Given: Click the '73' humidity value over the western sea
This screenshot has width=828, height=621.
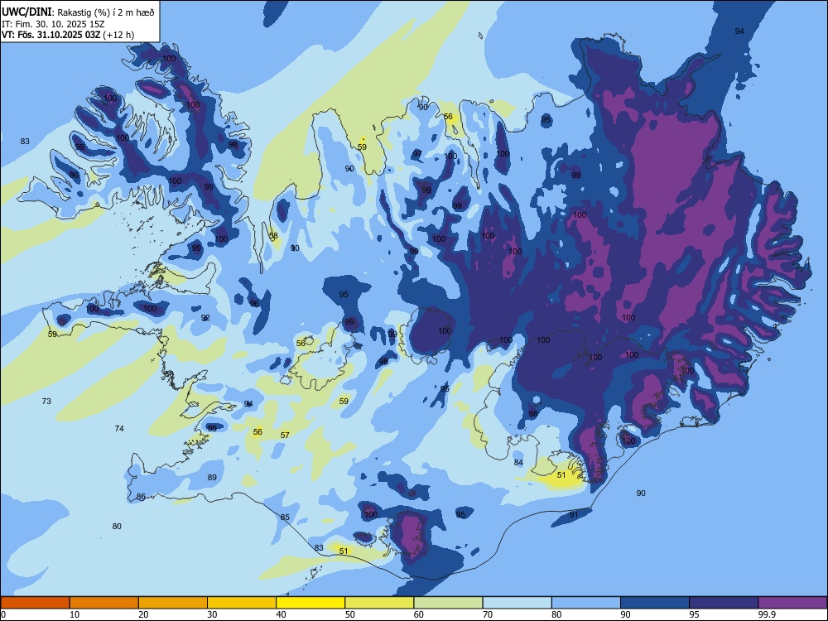Looking at the screenshot, I should (x=46, y=402).
